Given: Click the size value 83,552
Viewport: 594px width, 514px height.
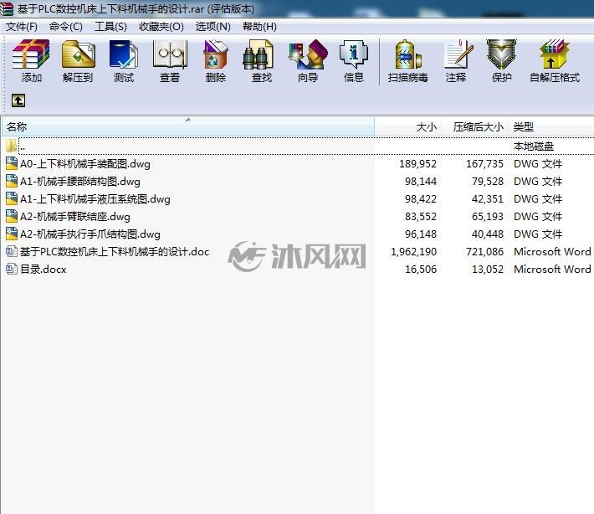Looking at the screenshot, I should coord(421,217).
